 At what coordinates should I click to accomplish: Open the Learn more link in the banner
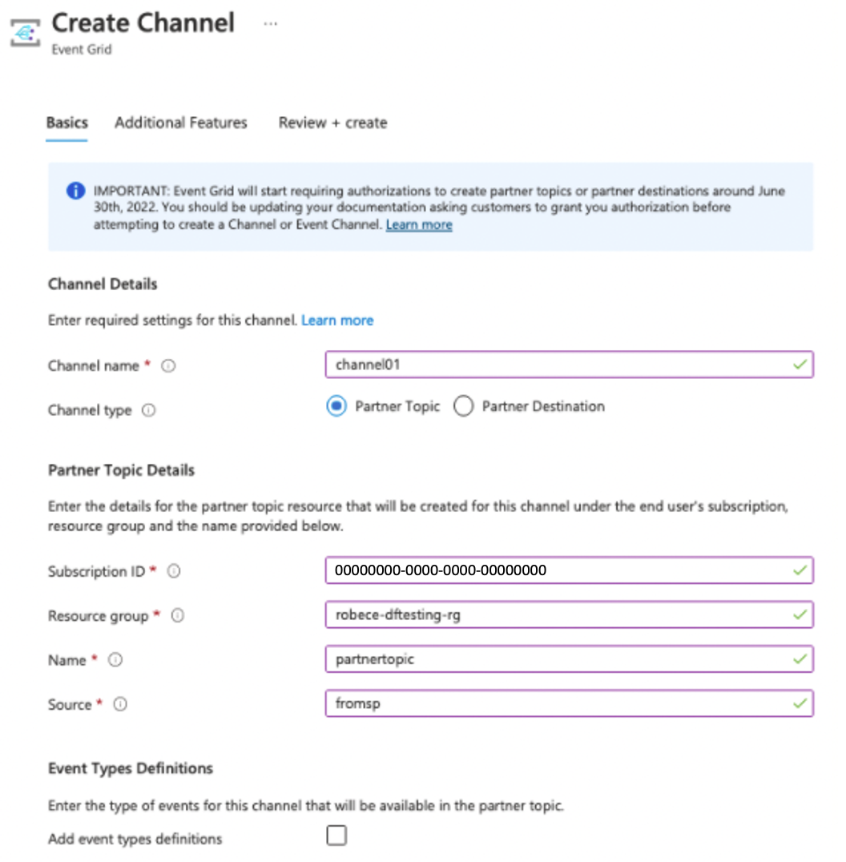(418, 224)
